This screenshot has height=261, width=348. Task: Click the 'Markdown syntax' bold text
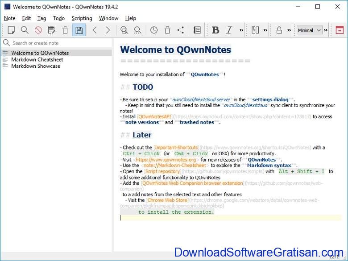click(269, 166)
